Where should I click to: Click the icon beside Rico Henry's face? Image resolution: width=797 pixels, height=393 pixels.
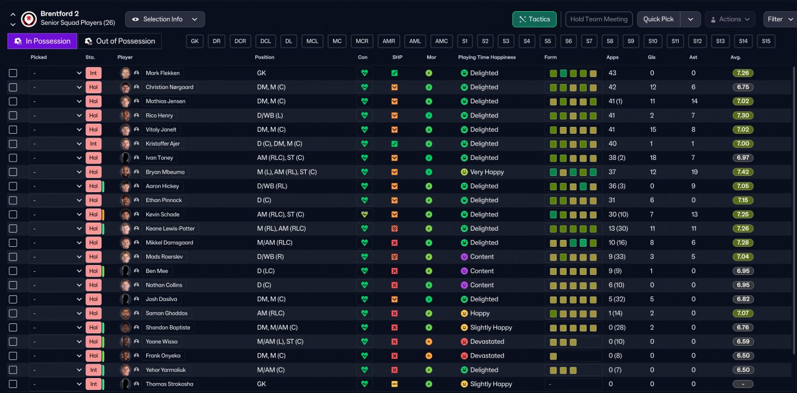[x=136, y=116]
